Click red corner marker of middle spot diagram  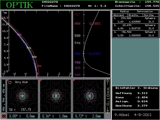pyautogui.click(x=41, y=80)
